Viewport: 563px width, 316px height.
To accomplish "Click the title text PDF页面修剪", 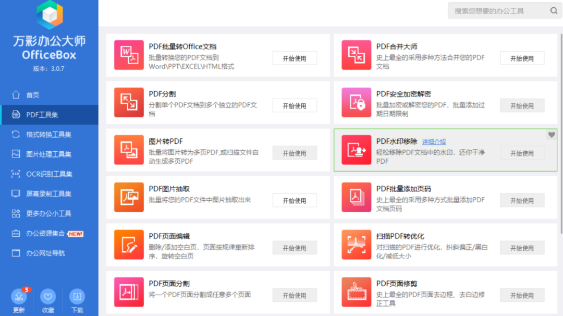I will pos(397,284).
